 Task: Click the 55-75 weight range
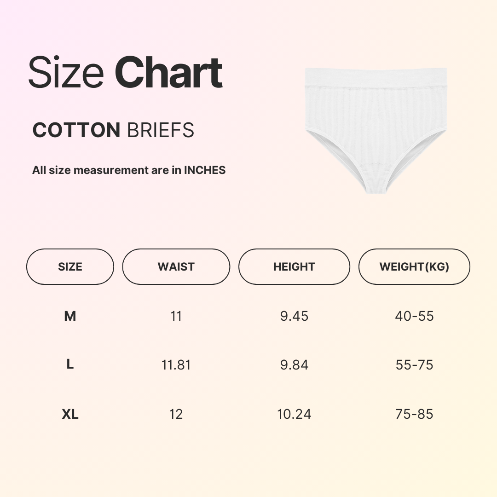pyautogui.click(x=414, y=365)
